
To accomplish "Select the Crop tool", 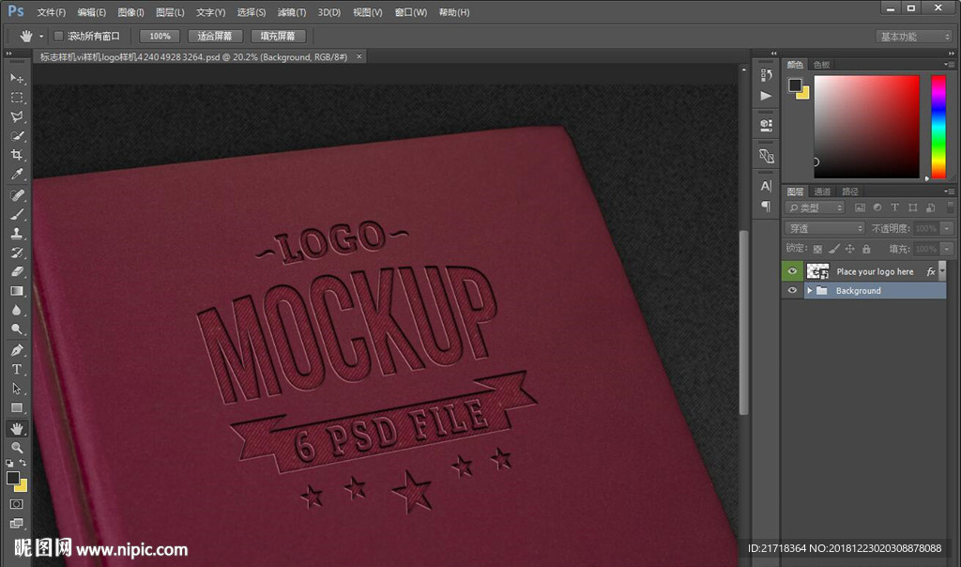I will pos(17,155).
